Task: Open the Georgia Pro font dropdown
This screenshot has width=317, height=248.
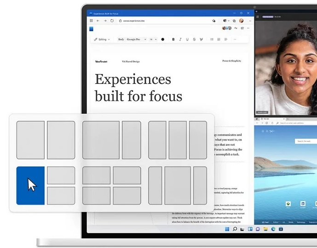Action: click(x=136, y=40)
